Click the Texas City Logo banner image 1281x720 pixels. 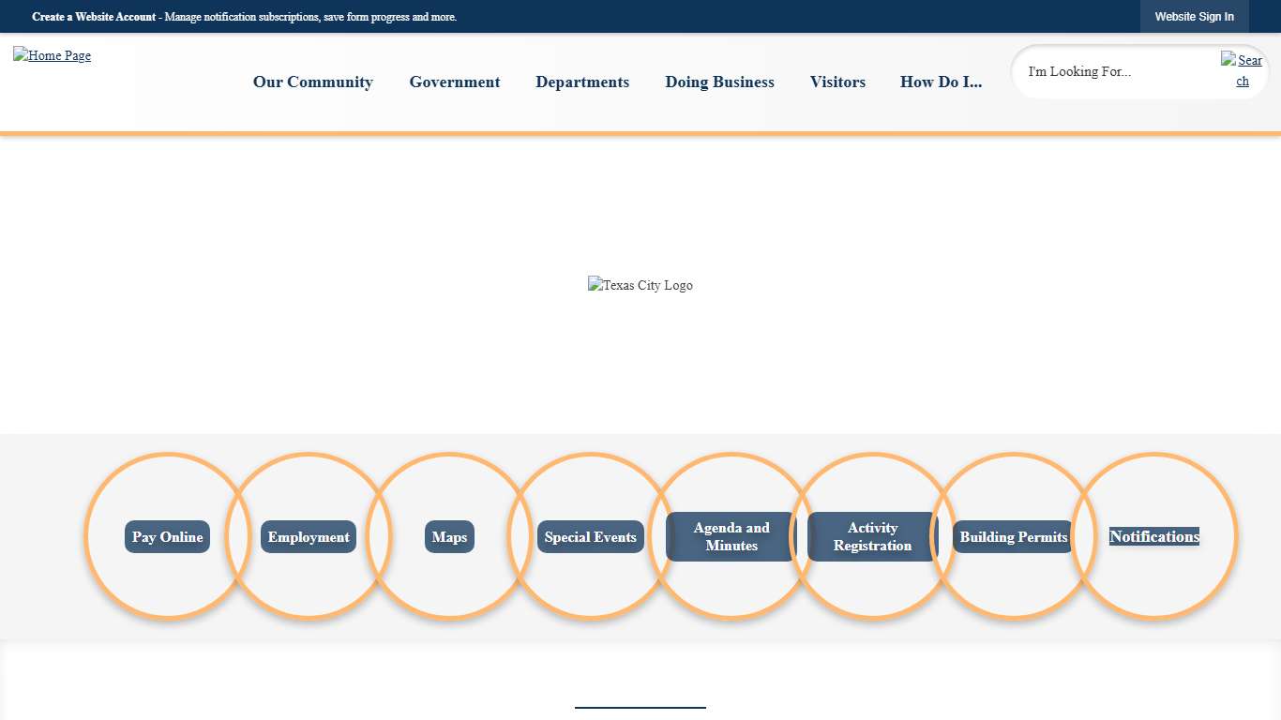[x=640, y=285]
